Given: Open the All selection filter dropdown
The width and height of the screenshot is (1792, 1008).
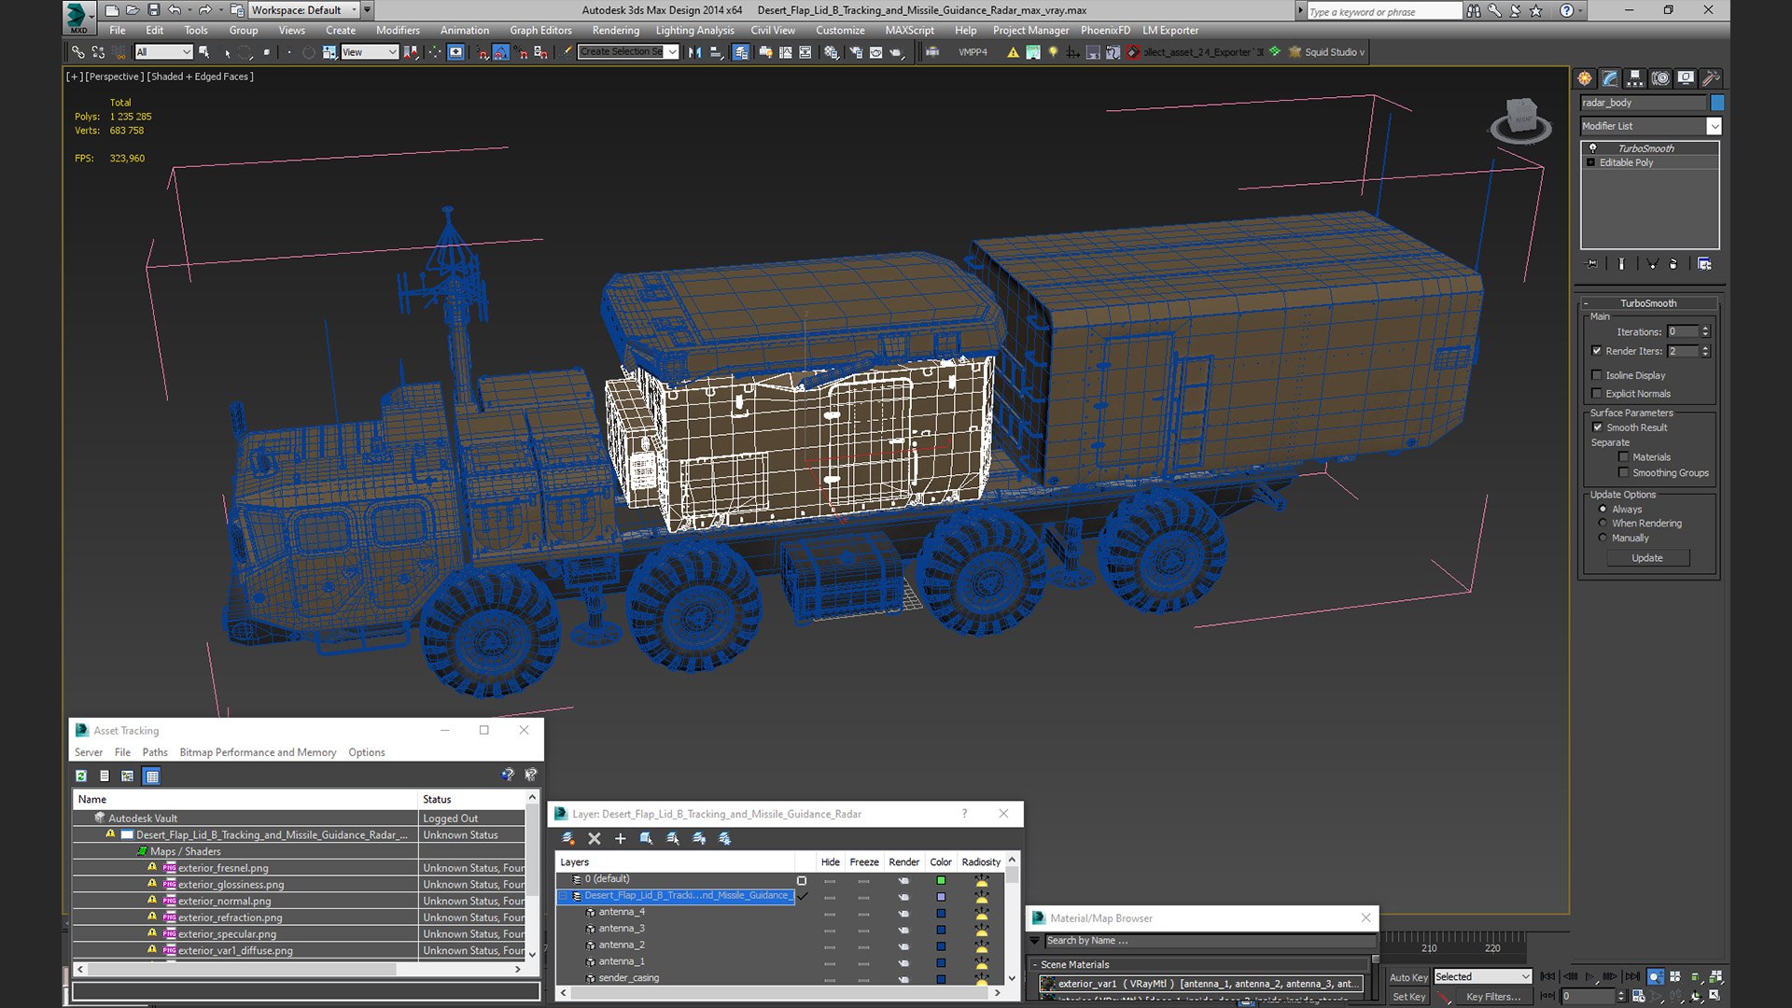Looking at the screenshot, I should (x=163, y=52).
